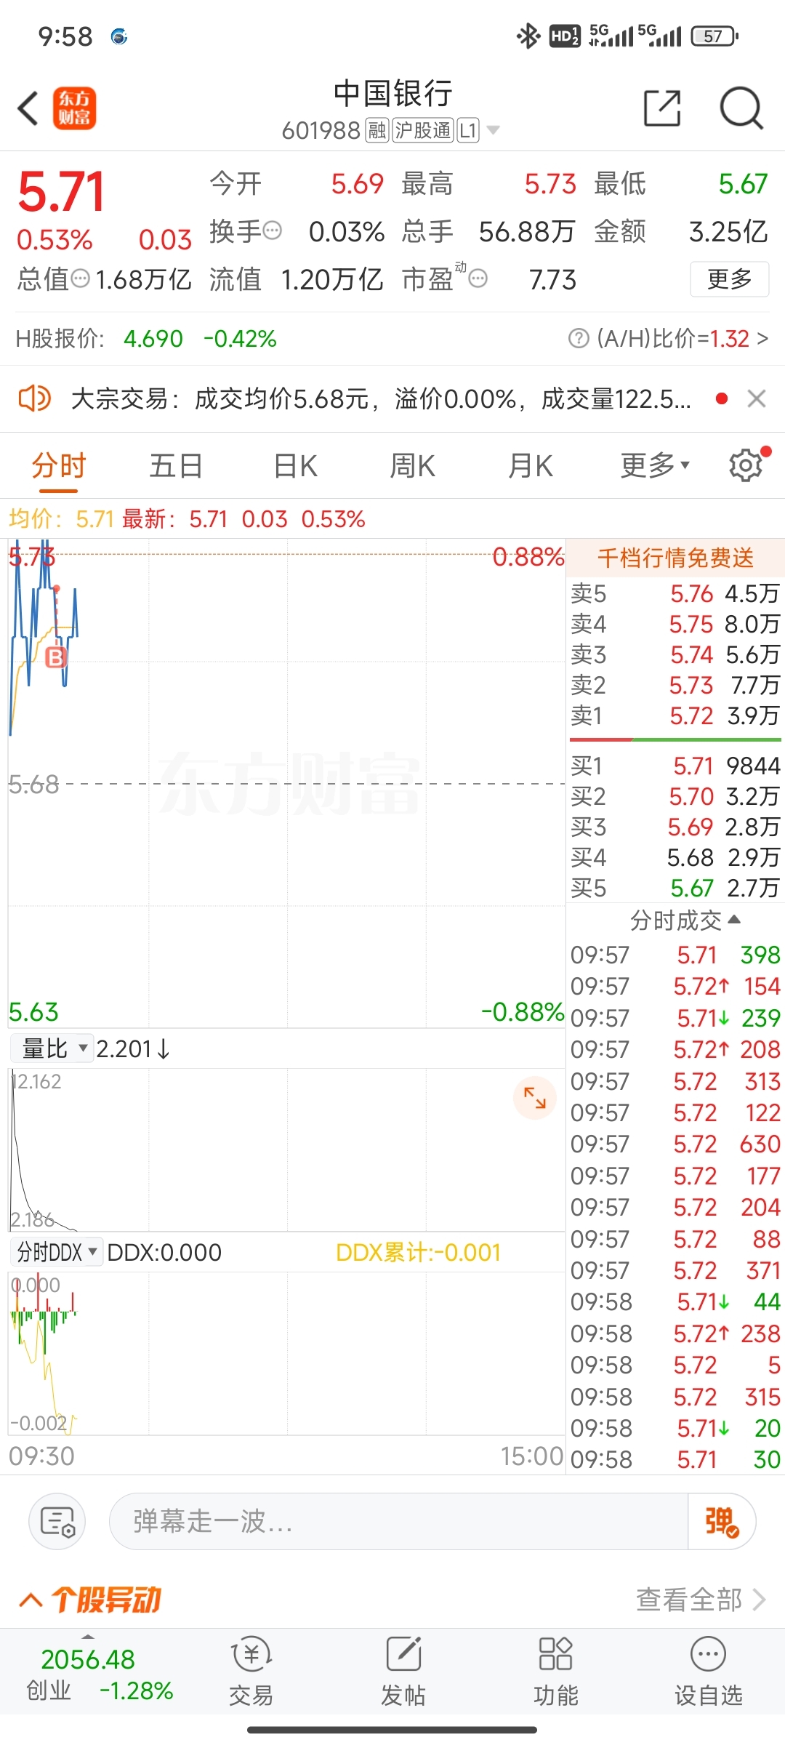
Task: Open the 更多 quote details button
Action: [x=729, y=278]
